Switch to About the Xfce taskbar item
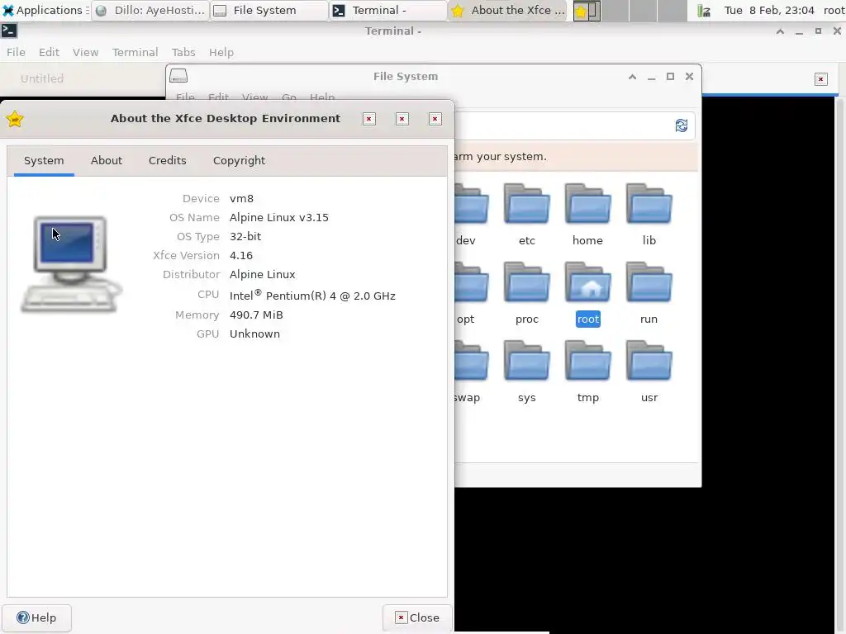 (507, 10)
